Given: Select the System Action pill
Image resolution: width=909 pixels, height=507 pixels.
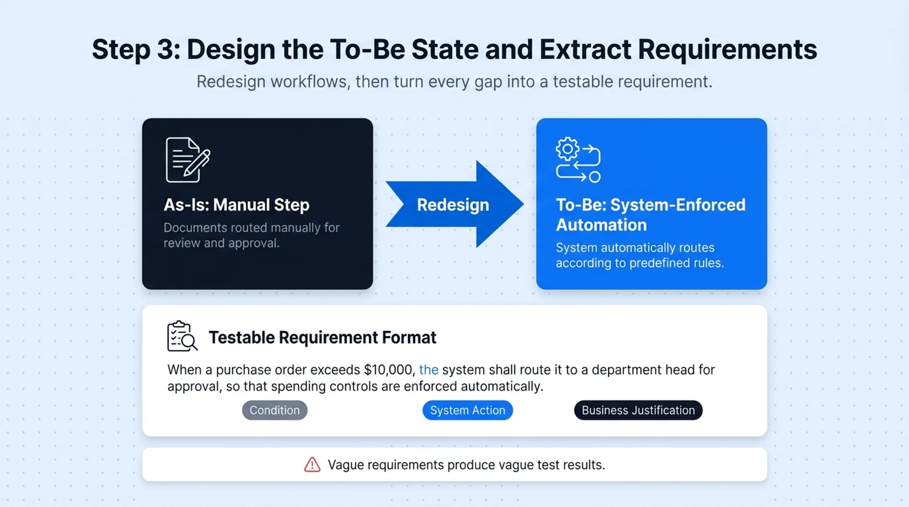Looking at the screenshot, I should tap(468, 410).
